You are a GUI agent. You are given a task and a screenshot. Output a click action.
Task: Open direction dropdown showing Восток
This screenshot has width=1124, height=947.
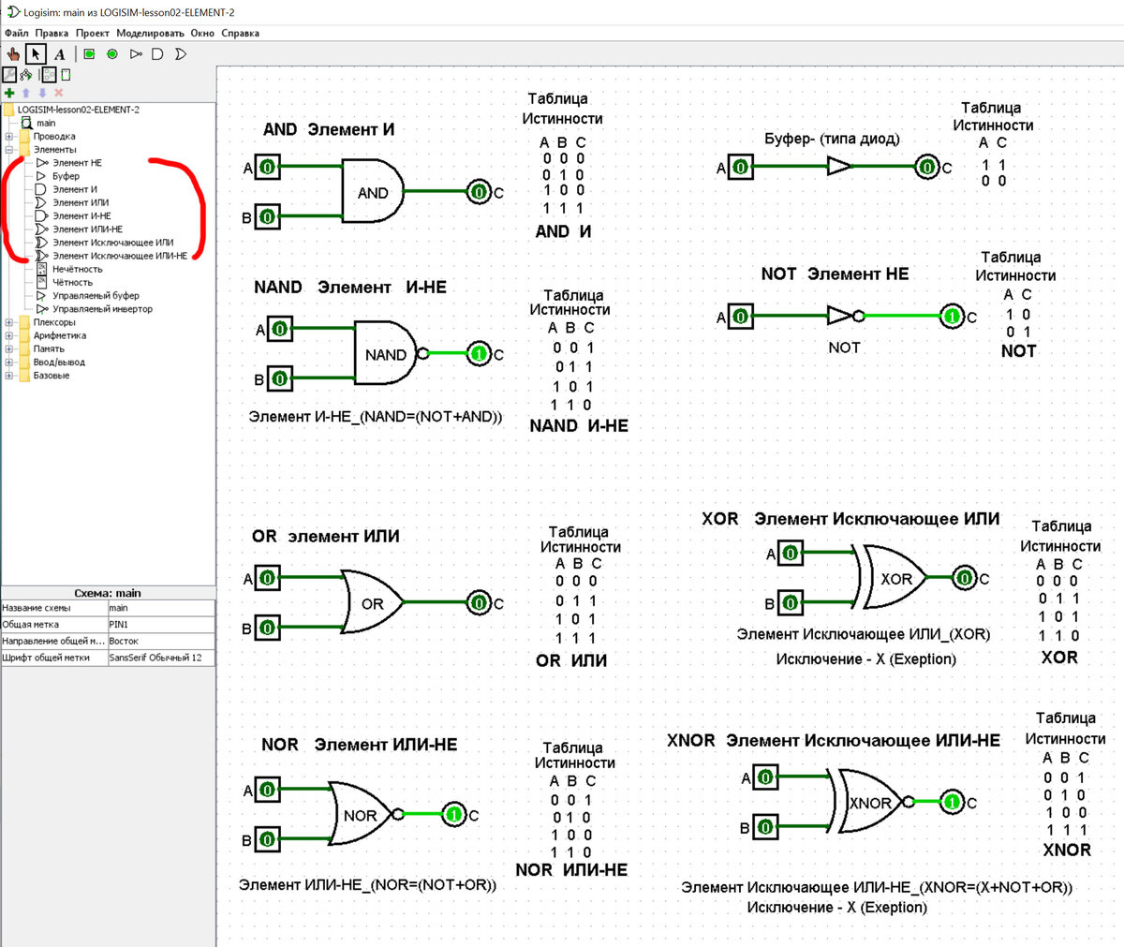click(x=160, y=641)
